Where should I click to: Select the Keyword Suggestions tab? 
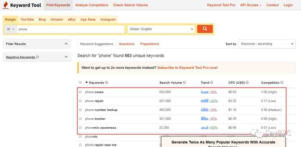[x=96, y=44]
